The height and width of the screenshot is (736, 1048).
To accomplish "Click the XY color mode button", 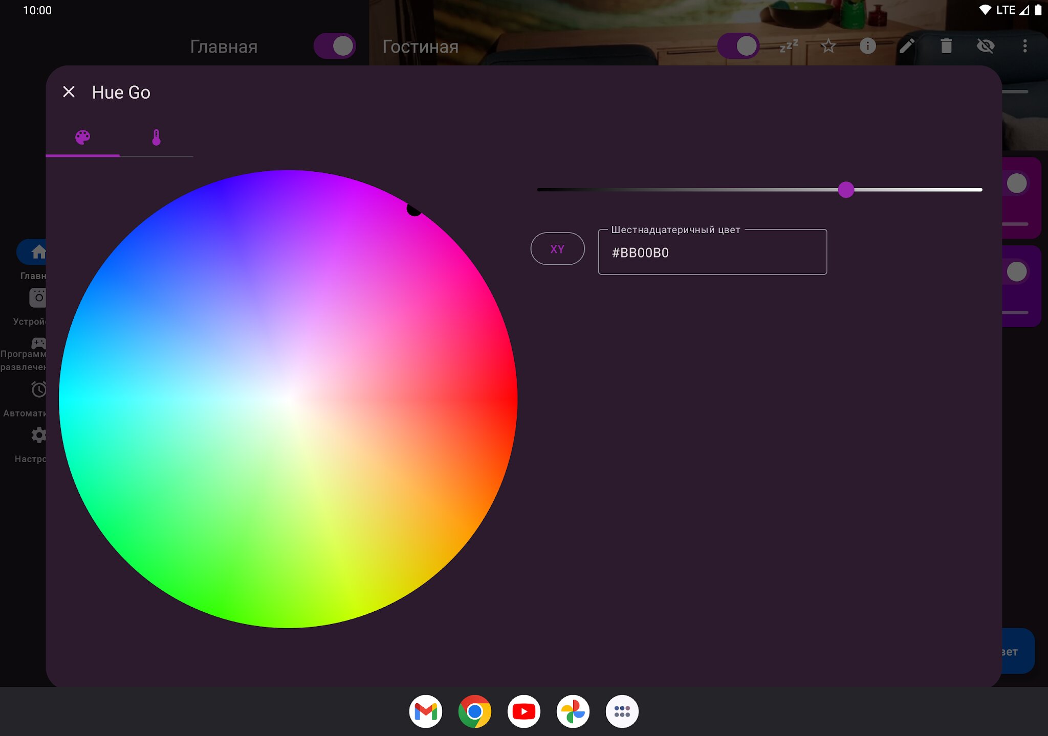I will 557,249.
